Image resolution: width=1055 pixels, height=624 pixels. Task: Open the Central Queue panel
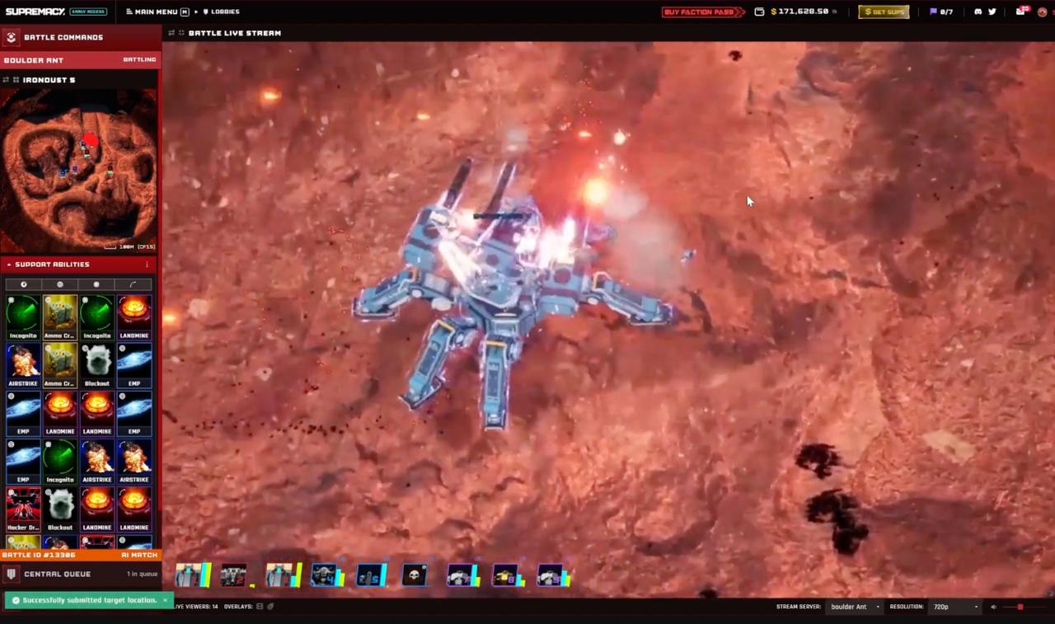pyautogui.click(x=80, y=574)
